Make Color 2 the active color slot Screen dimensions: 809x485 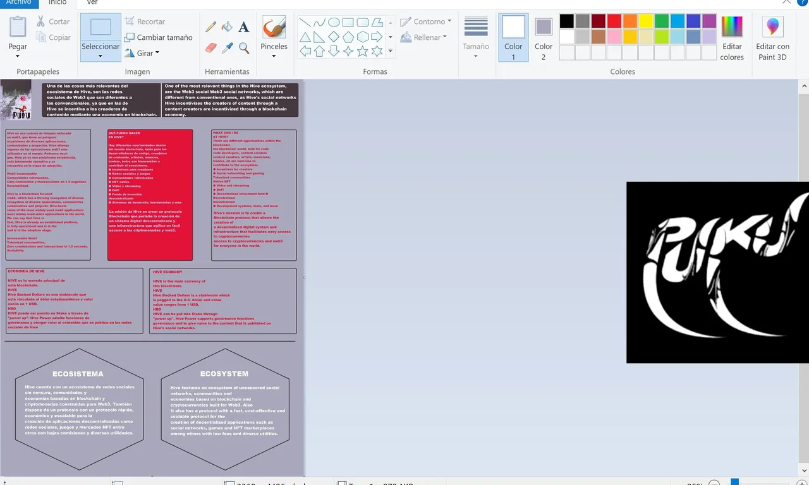tap(544, 38)
